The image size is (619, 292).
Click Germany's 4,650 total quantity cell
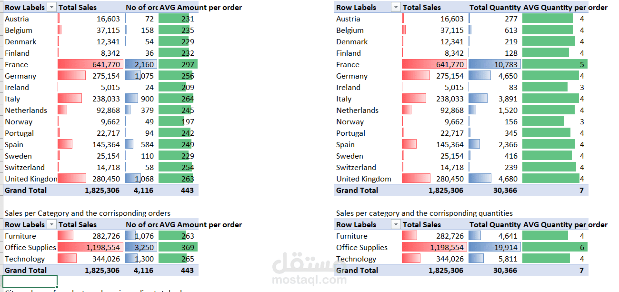click(x=494, y=76)
